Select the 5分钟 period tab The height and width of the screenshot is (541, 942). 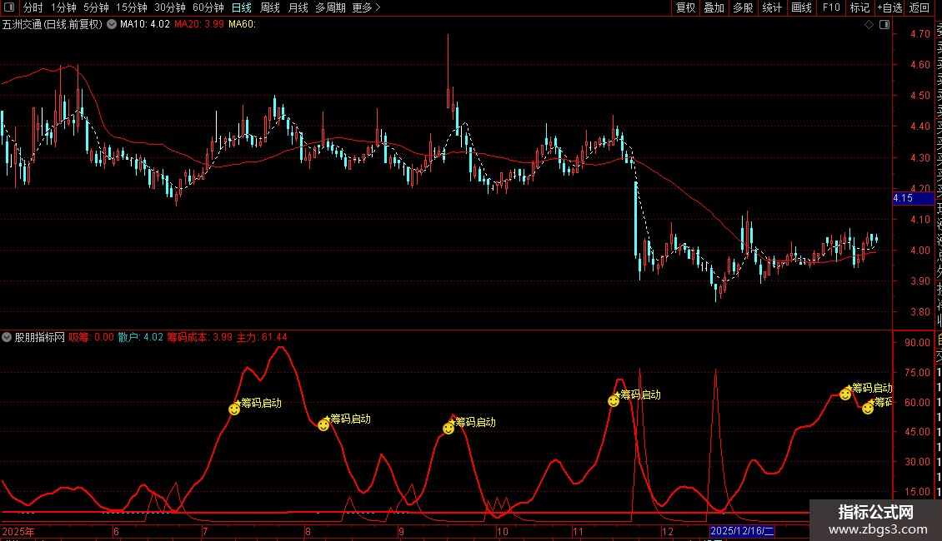(96, 7)
